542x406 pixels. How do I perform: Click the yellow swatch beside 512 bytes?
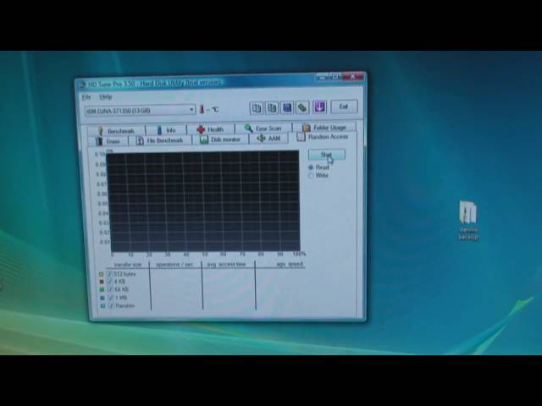101,274
